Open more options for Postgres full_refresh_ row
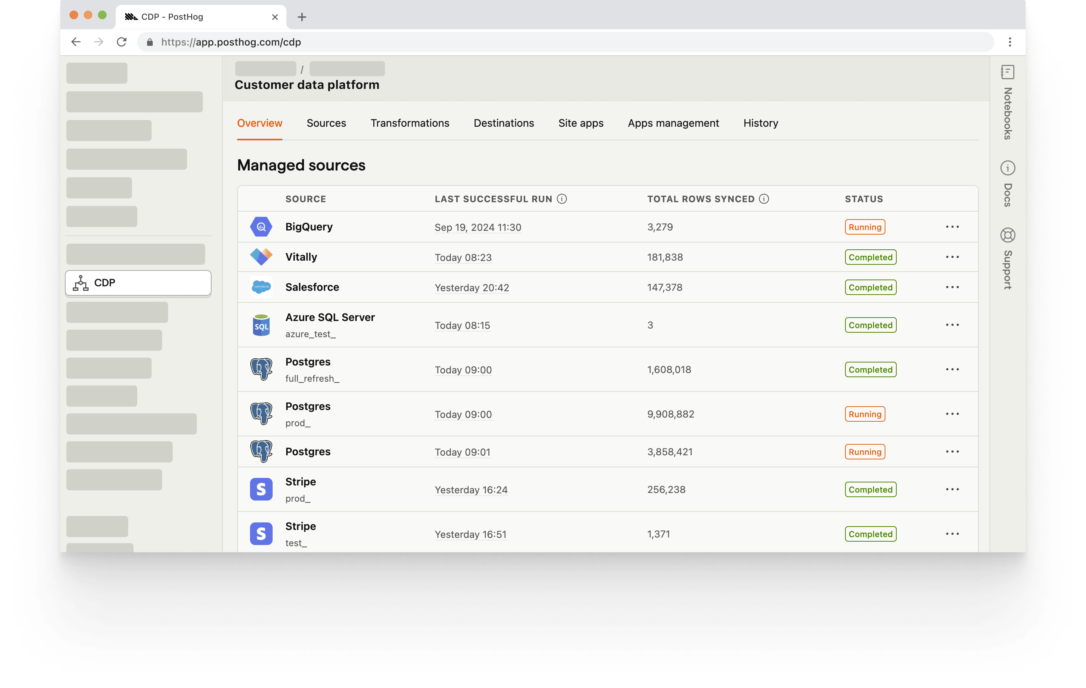This screenshot has height=688, width=1086. (952, 369)
